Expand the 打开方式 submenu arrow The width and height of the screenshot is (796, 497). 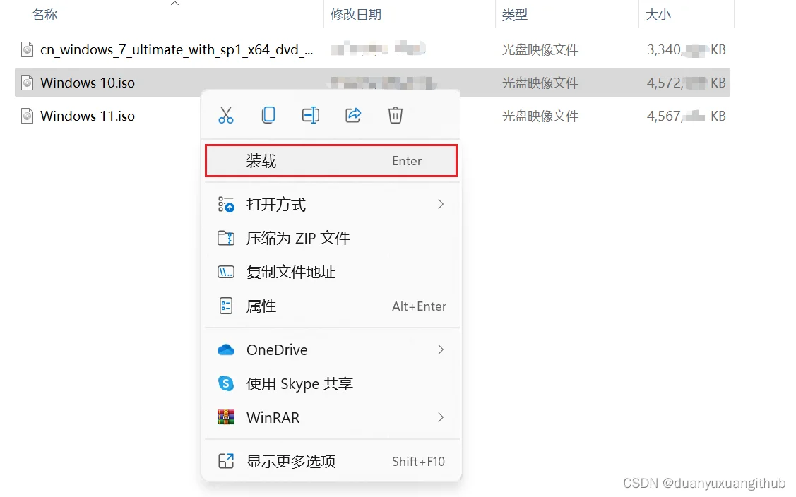pyautogui.click(x=441, y=204)
